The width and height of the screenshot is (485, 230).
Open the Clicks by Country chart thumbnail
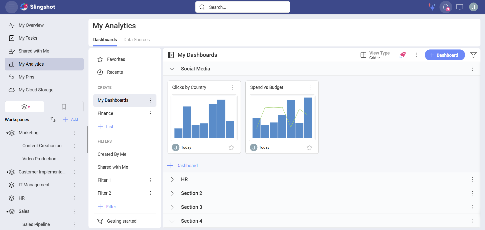pyautogui.click(x=204, y=118)
